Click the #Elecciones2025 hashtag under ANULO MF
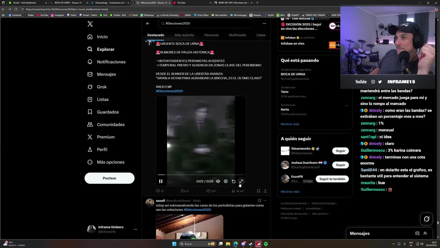 pos(169,91)
